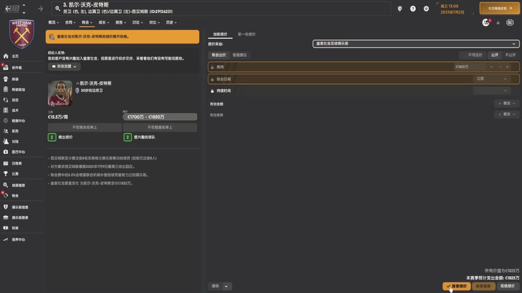
Task: Open the 历史 history menu
Action: pos(171,23)
